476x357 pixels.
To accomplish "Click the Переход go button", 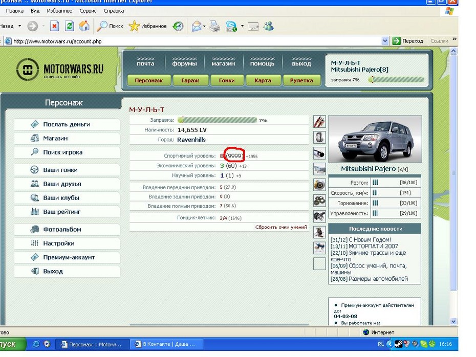I will (x=408, y=41).
